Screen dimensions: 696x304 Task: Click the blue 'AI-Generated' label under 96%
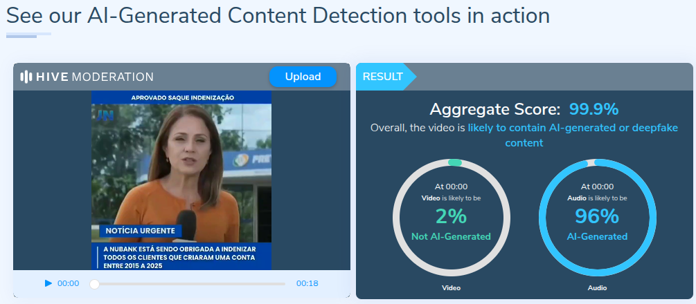597,237
